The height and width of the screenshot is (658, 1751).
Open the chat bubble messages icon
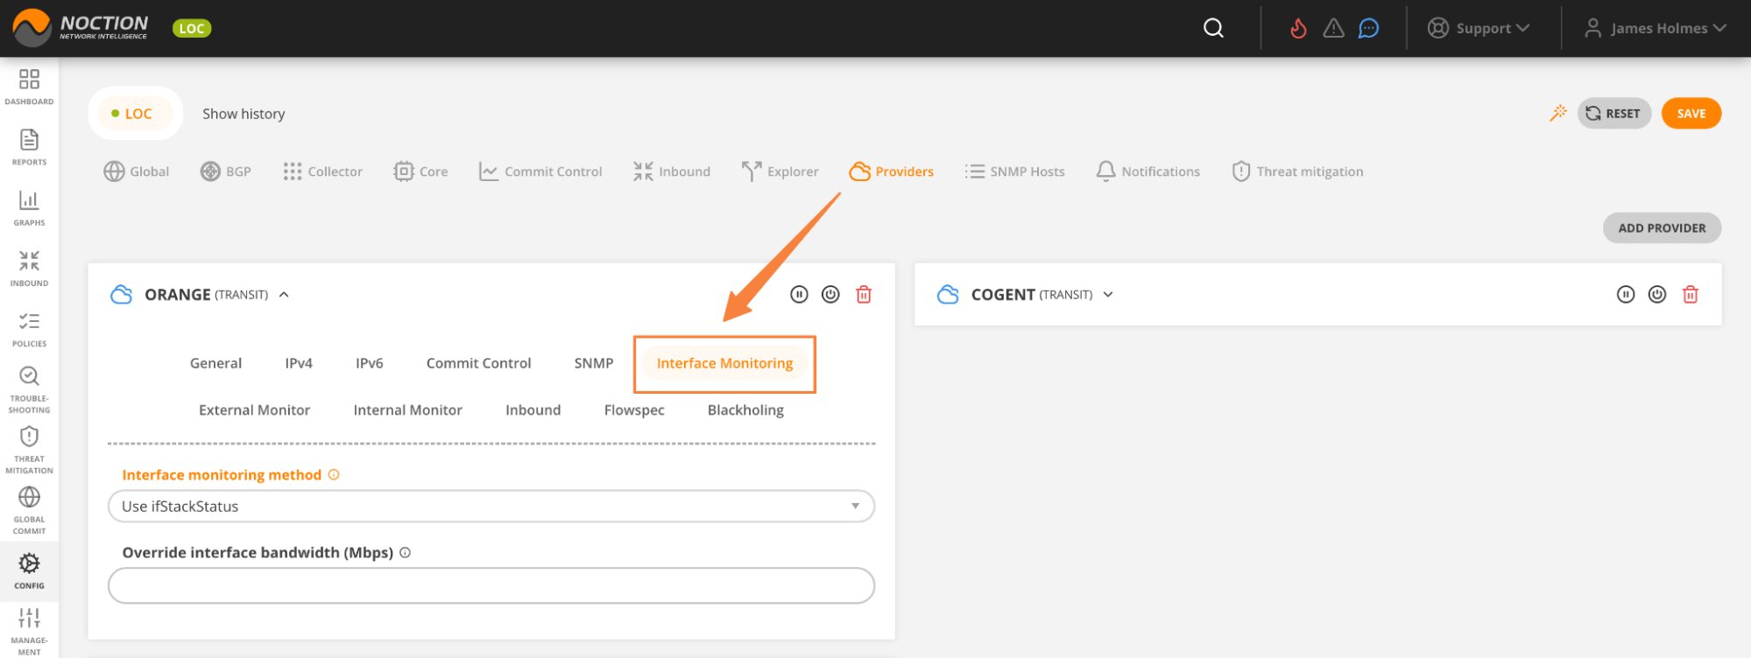click(x=1368, y=28)
